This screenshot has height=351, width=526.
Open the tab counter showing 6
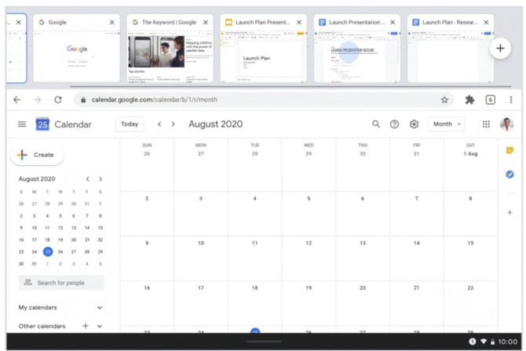point(490,100)
